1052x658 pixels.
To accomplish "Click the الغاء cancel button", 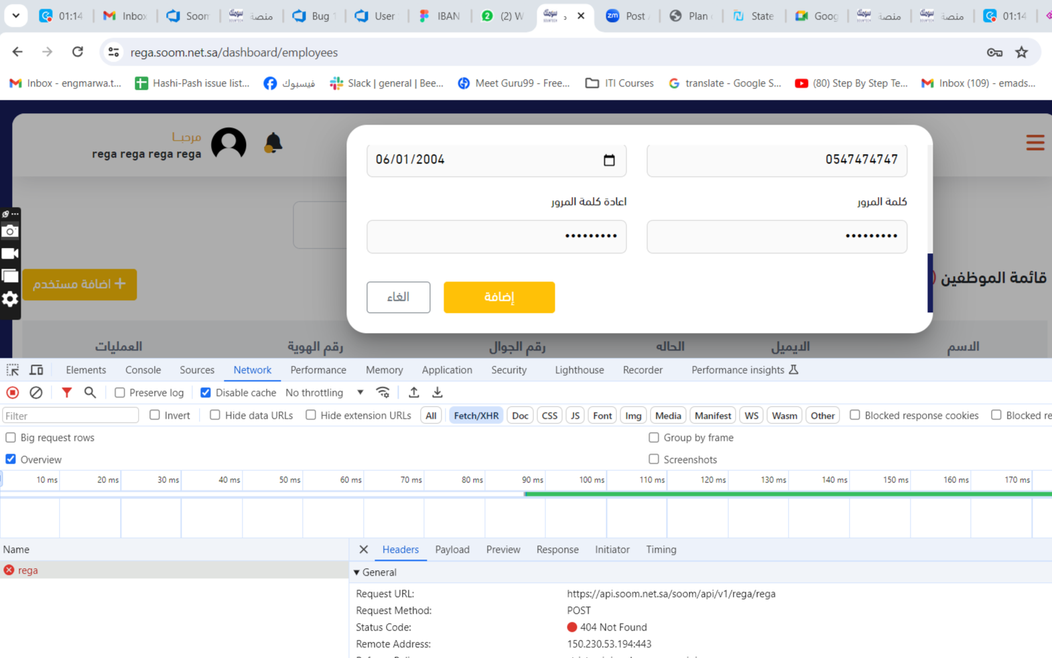I will (x=398, y=297).
